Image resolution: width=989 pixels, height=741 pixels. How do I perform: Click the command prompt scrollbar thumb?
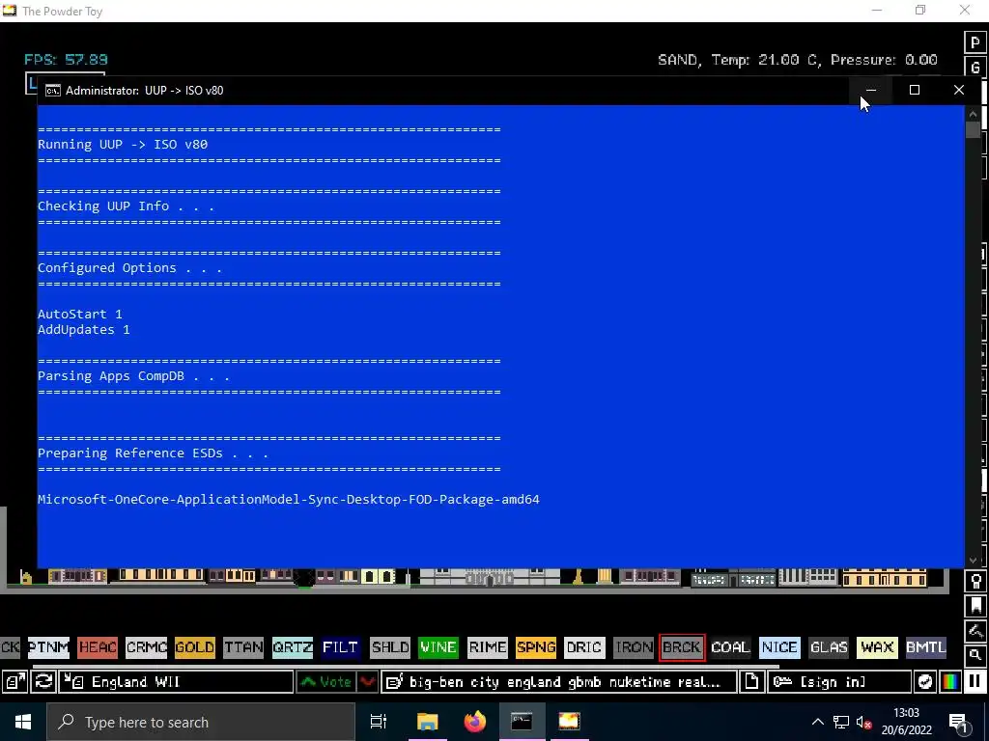(x=973, y=130)
